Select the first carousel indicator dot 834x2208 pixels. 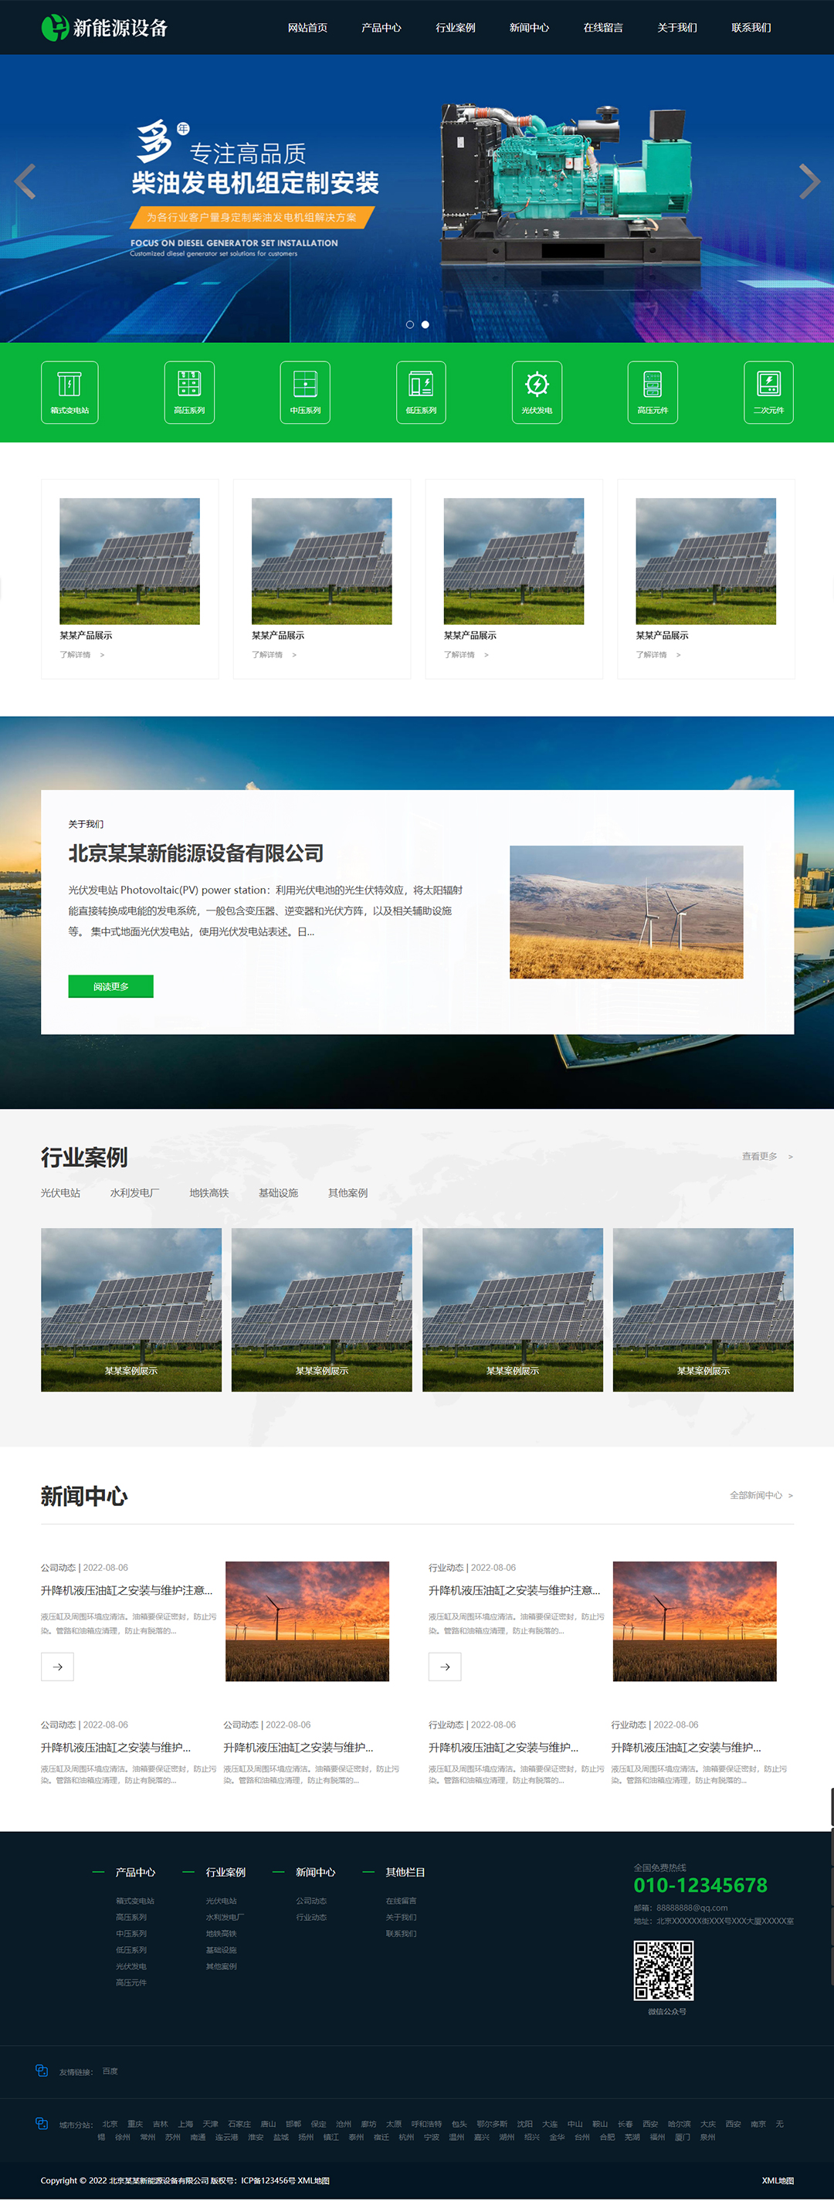[x=410, y=325]
